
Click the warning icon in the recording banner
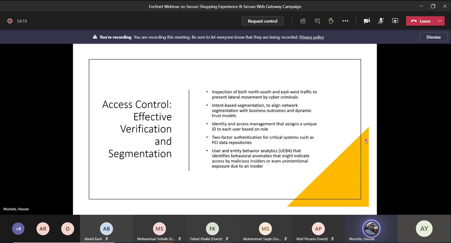[94, 37]
